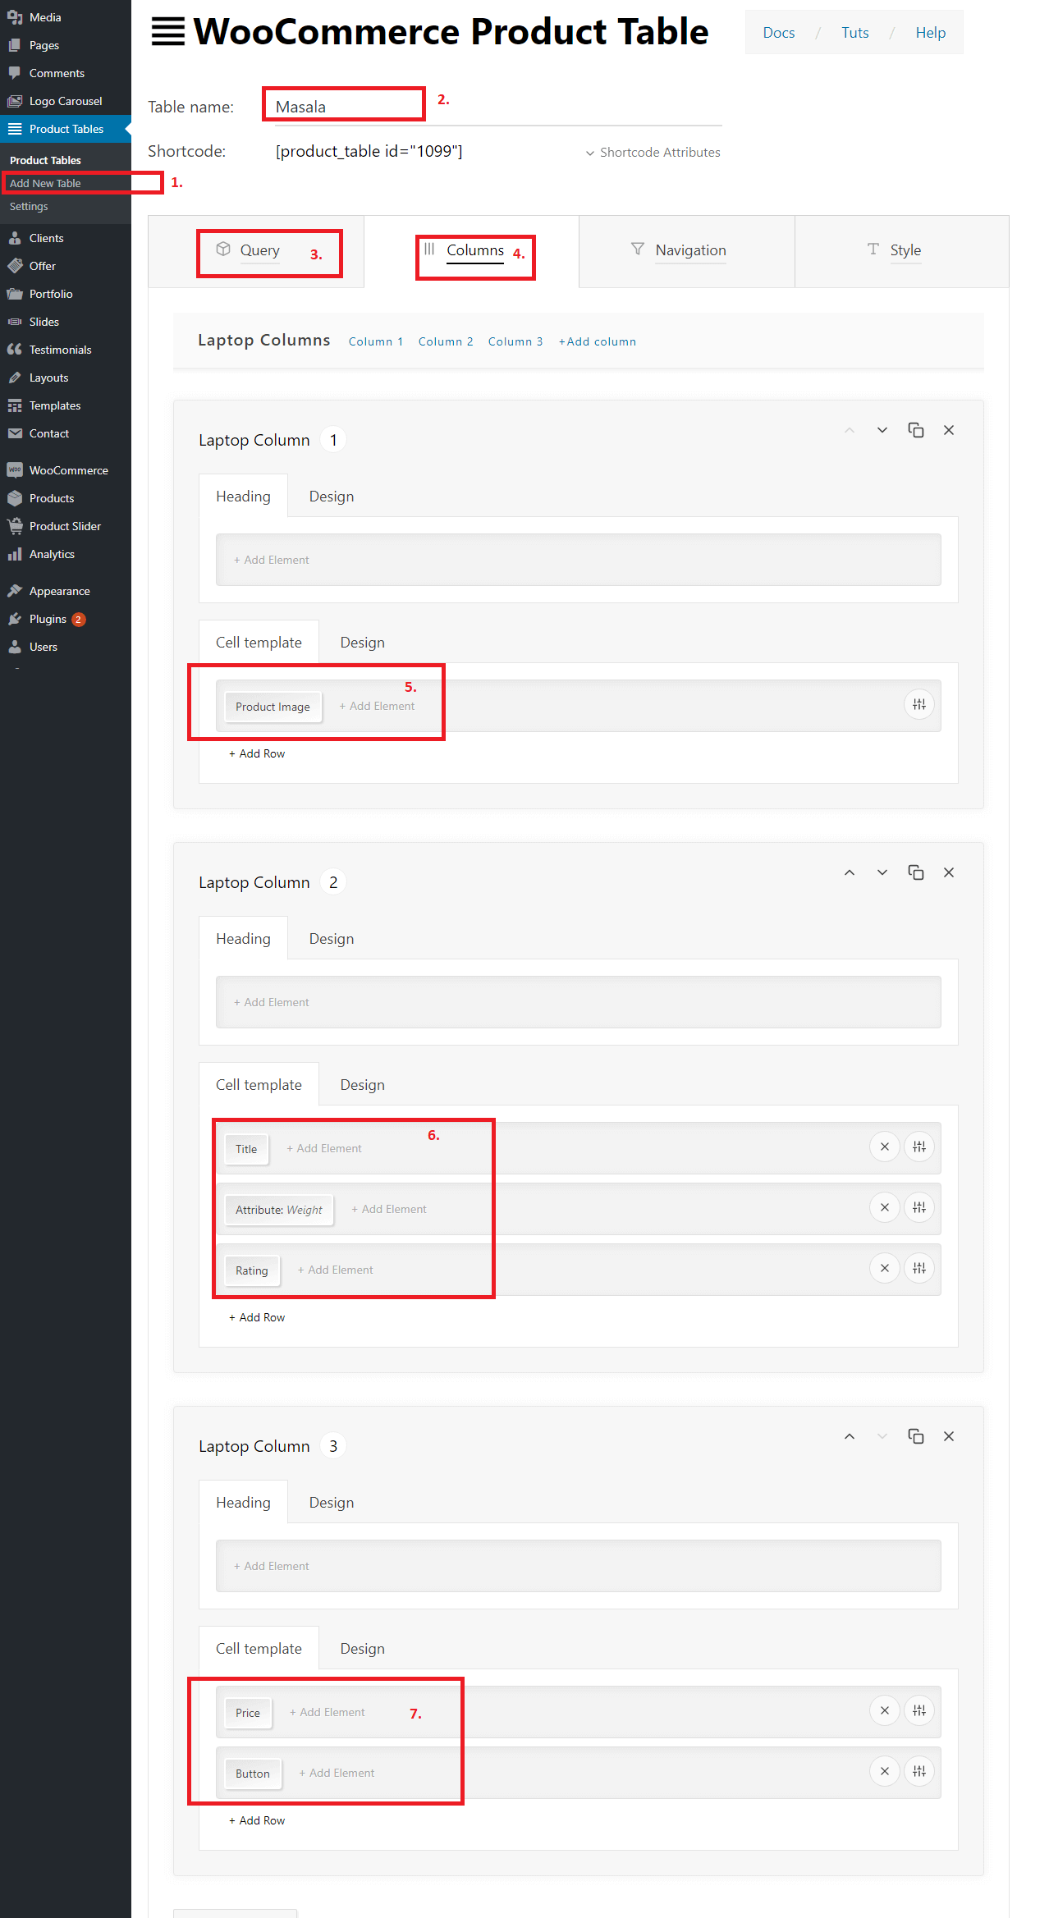Open Logo Carousel sidebar menu
This screenshot has width=1049, height=1918.
pos(66,101)
